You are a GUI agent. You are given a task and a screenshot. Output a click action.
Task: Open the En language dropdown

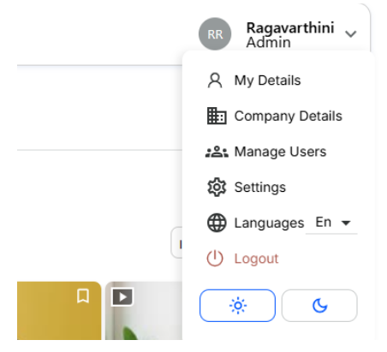pyautogui.click(x=331, y=223)
